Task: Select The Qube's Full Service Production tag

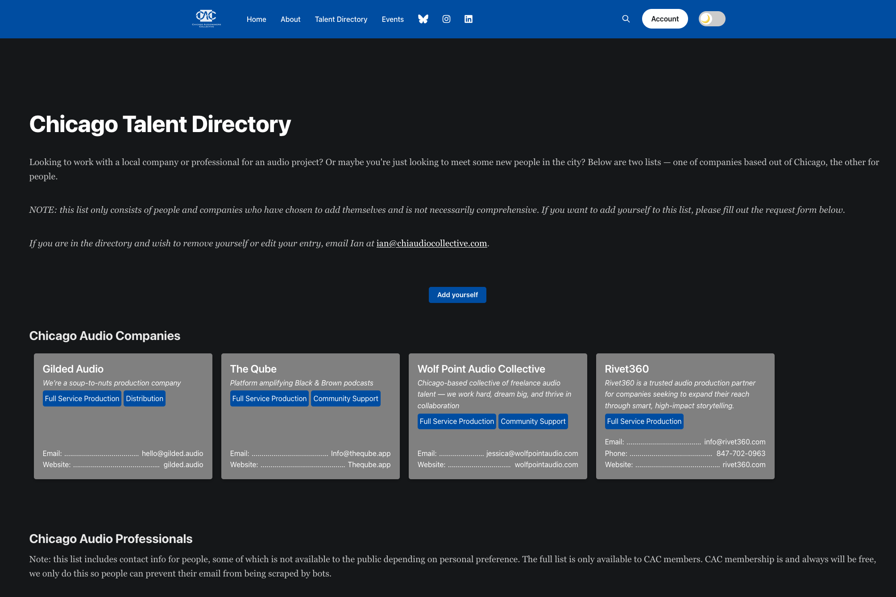Action: (270, 398)
